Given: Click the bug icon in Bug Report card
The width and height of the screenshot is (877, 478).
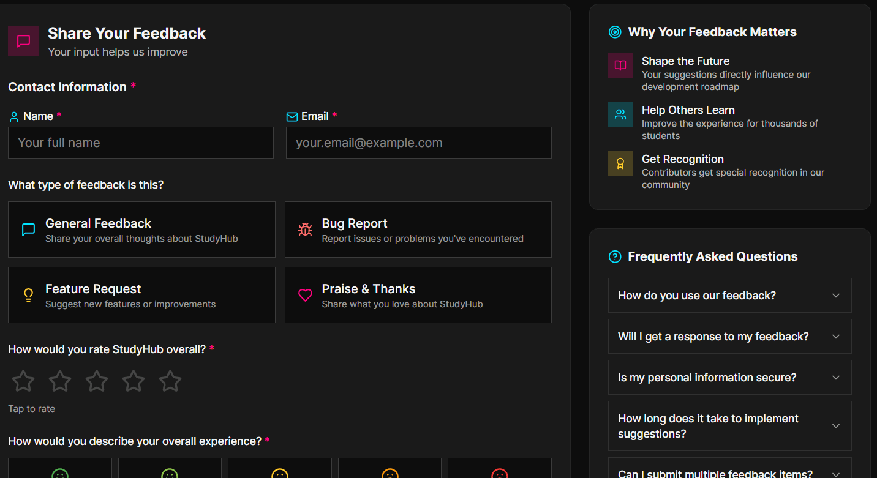Looking at the screenshot, I should coord(305,230).
